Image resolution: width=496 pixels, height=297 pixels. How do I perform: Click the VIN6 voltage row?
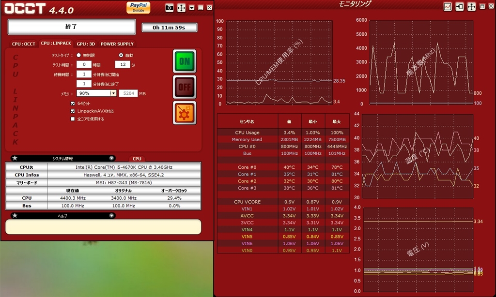click(x=283, y=244)
